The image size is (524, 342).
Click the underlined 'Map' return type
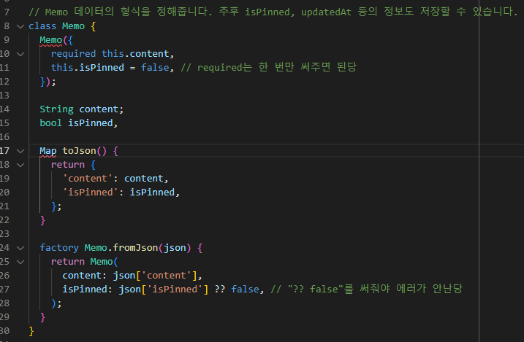pos(48,151)
